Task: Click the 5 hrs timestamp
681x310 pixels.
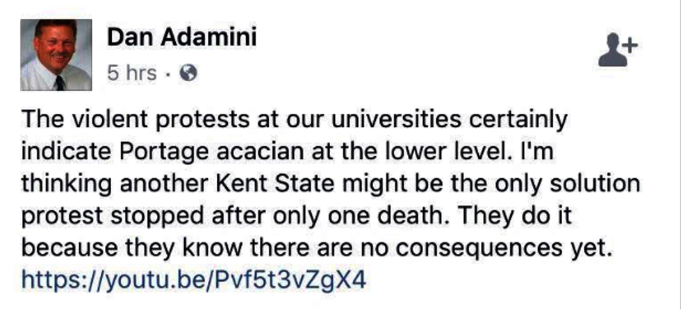Action: coord(131,73)
